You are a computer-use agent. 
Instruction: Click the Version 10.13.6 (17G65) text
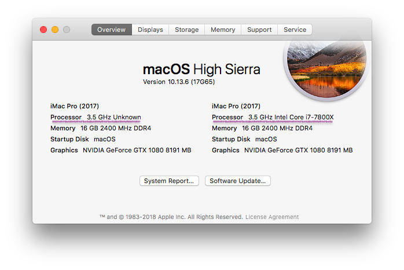pyautogui.click(x=179, y=82)
